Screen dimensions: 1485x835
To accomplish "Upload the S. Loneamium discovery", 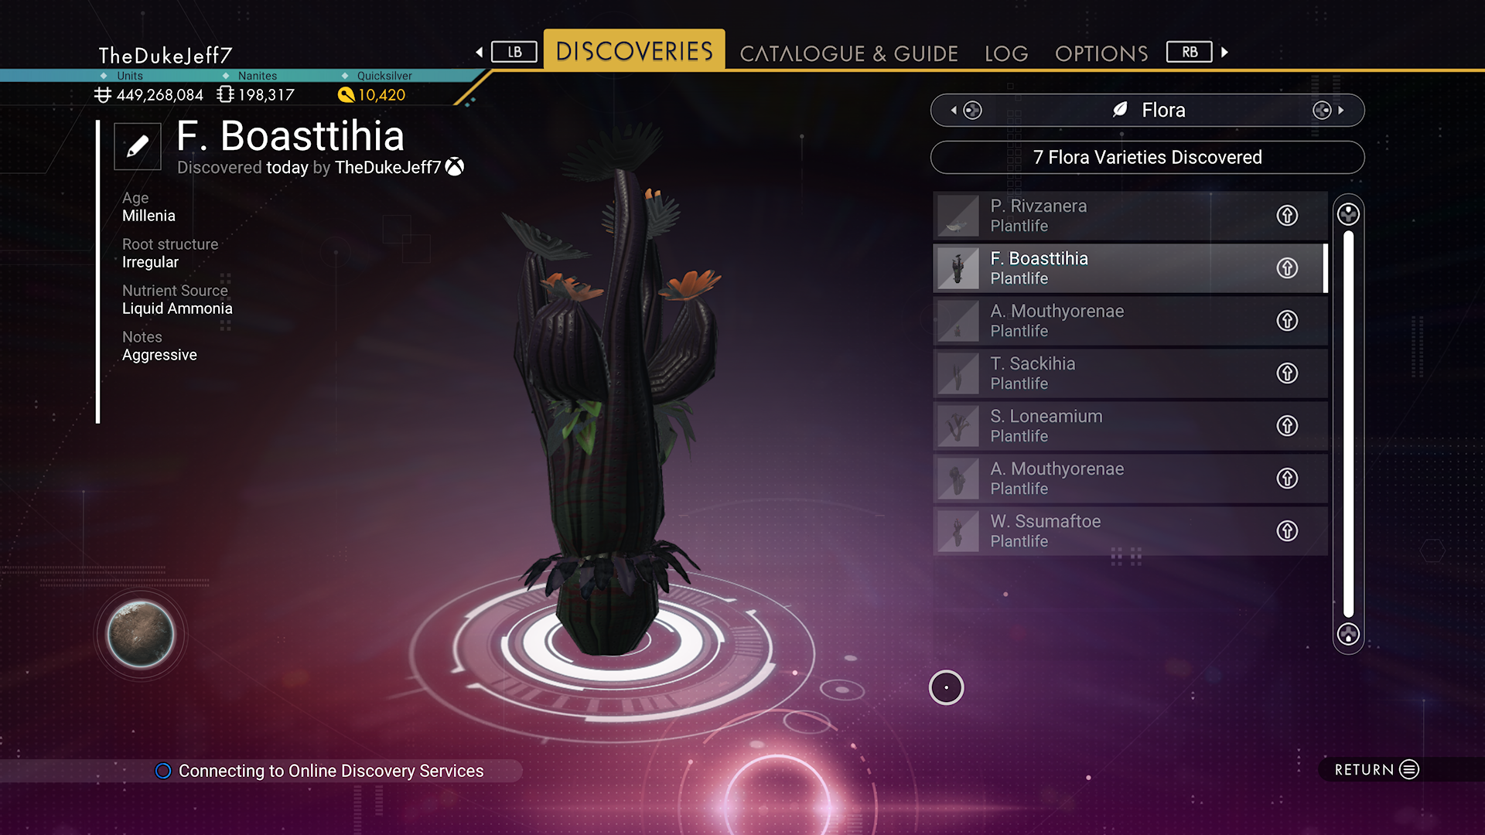I will click(1287, 426).
